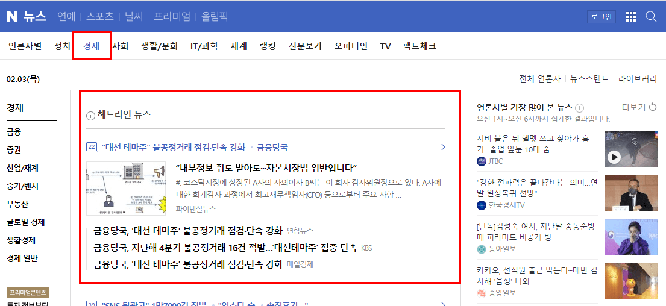Select the 랭킹 tab
The width and height of the screenshot is (666, 306).
268,46
